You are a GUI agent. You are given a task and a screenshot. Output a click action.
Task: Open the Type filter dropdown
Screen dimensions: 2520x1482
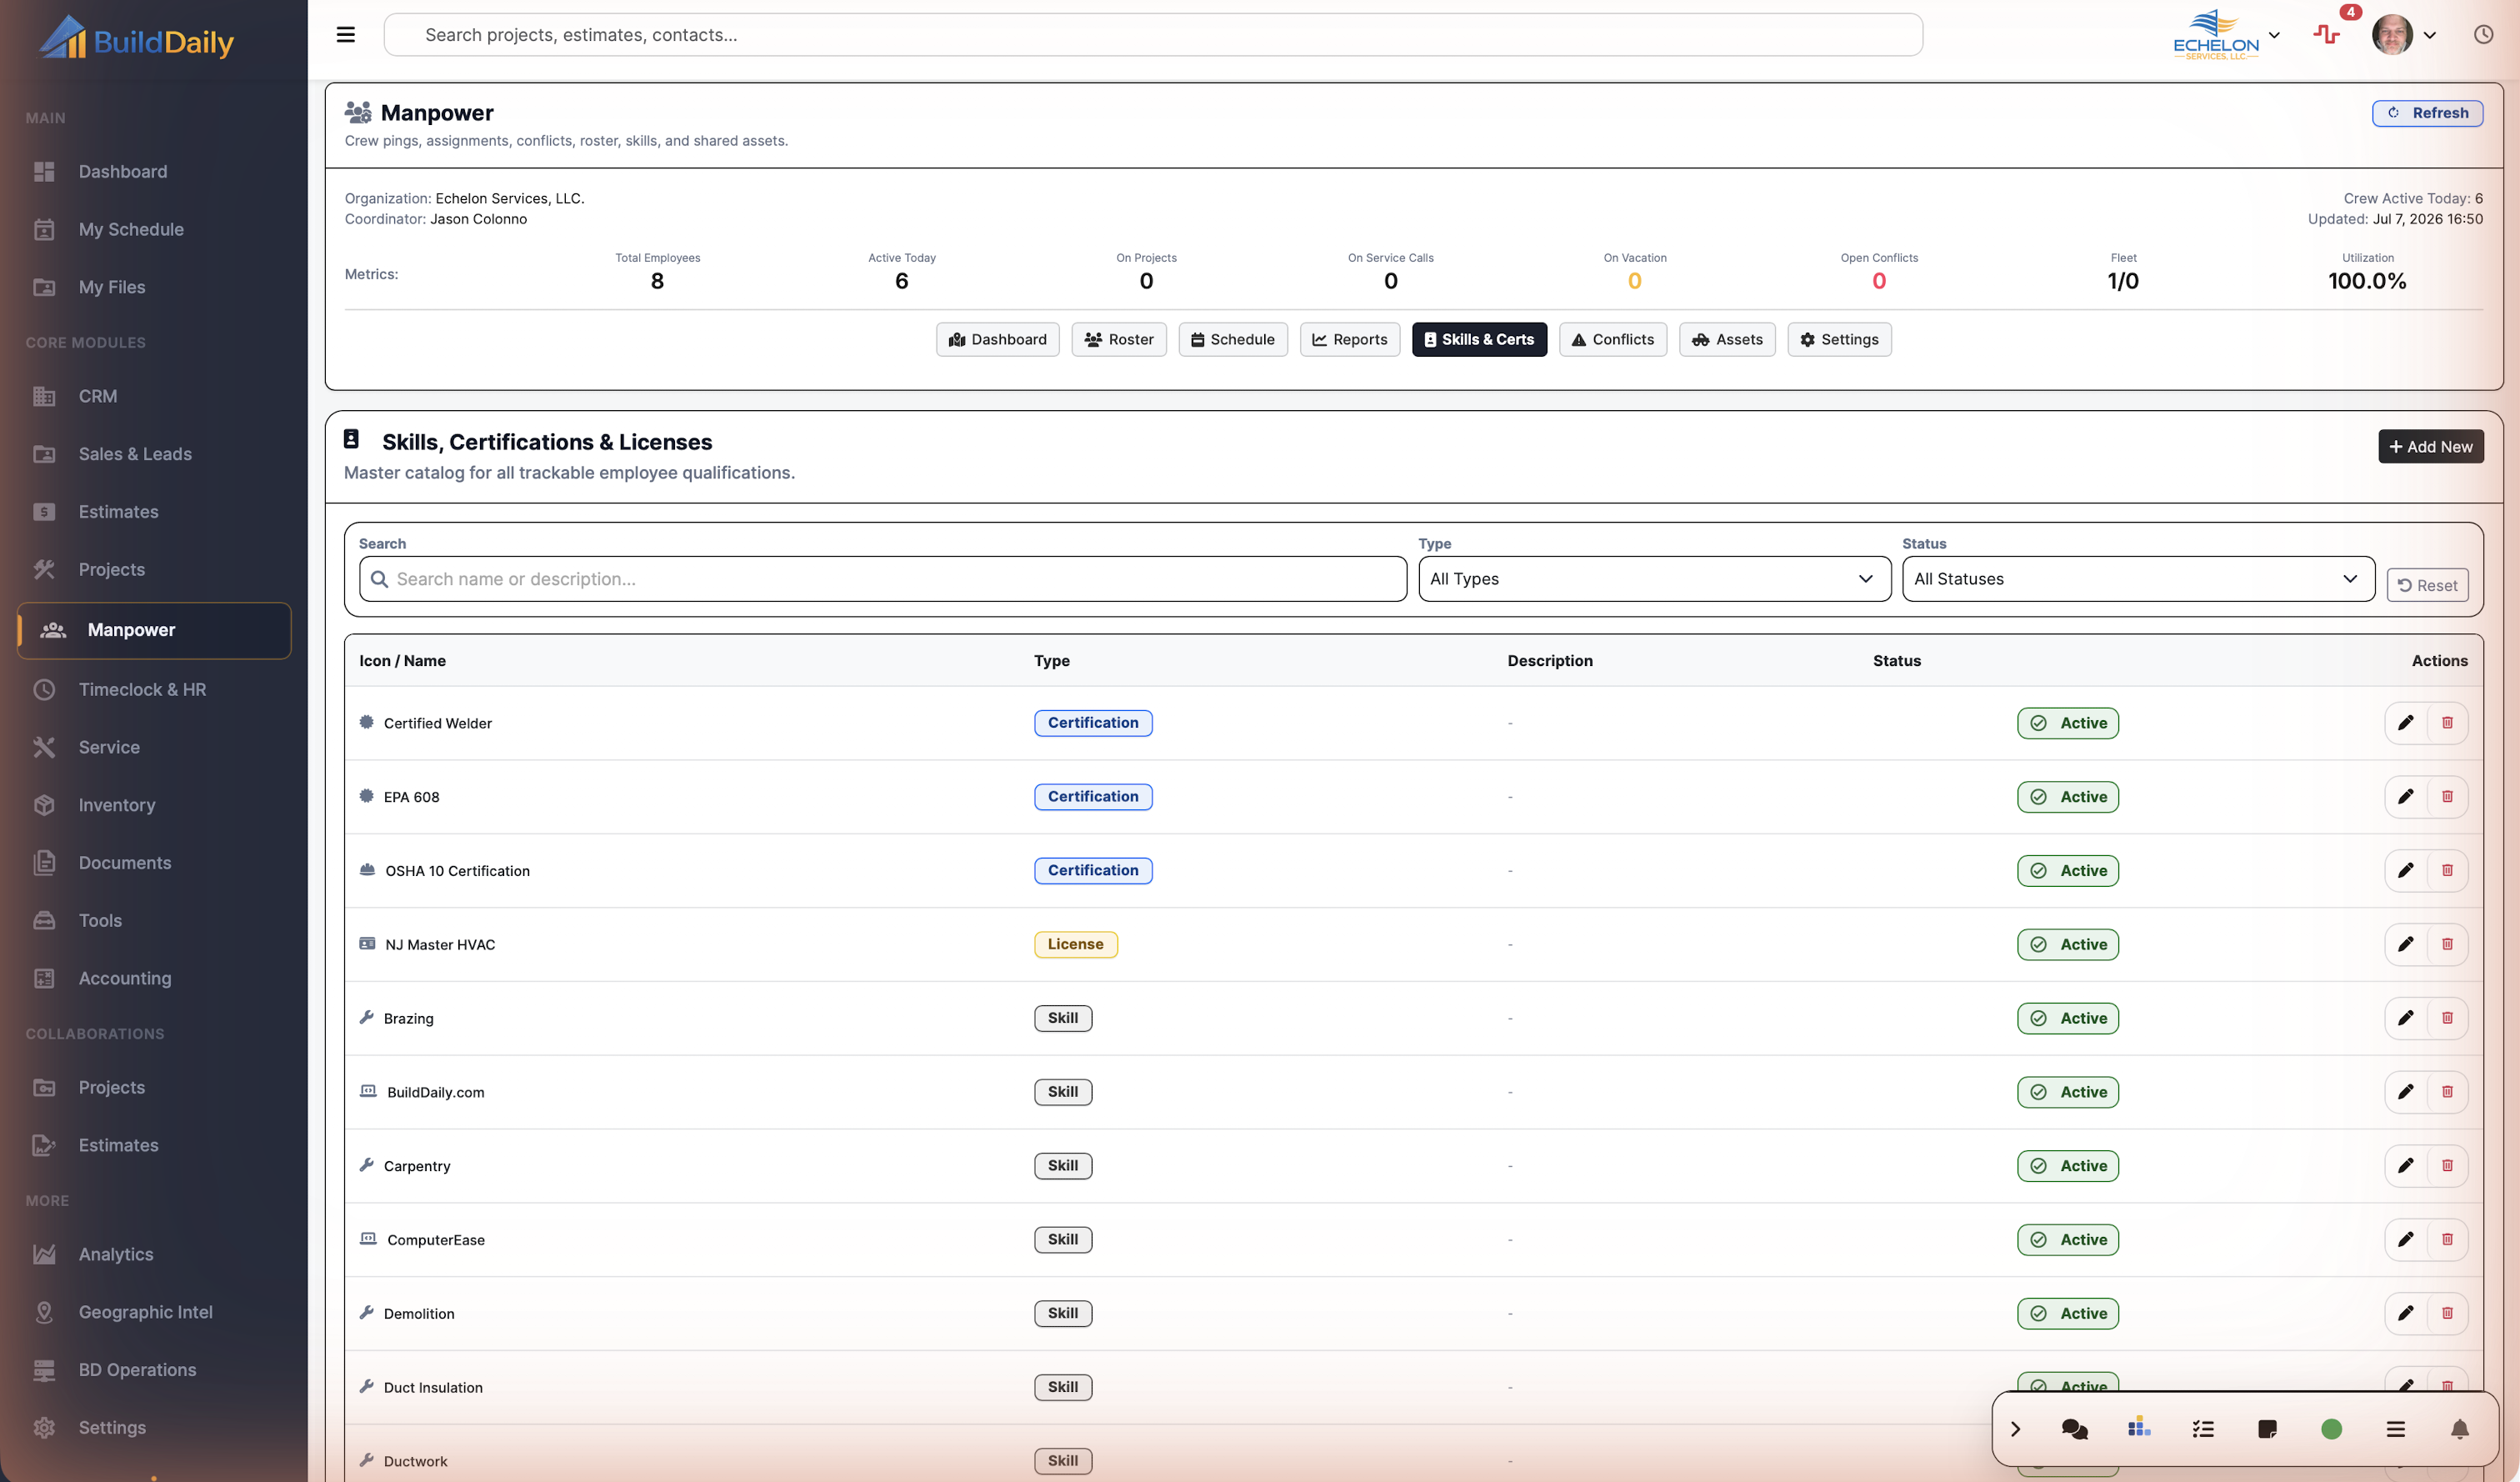[x=1654, y=579]
